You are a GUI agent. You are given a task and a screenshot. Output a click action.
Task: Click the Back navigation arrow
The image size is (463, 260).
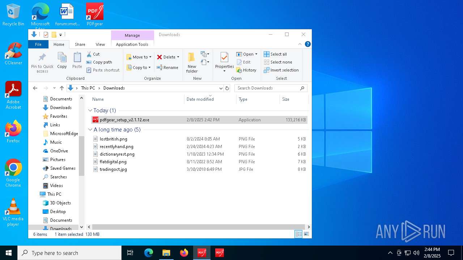[35, 88]
